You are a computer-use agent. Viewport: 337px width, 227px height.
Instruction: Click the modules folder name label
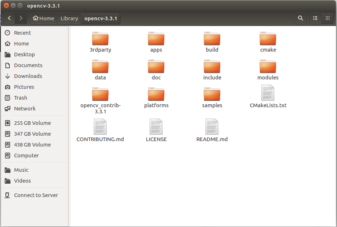268,78
